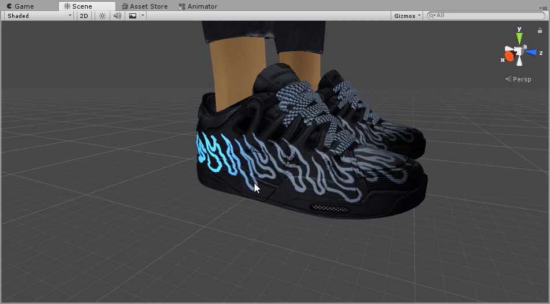The height and width of the screenshot is (304, 550).
Task: Click the blue Z axis gizmo cone
Action: [x=530, y=53]
